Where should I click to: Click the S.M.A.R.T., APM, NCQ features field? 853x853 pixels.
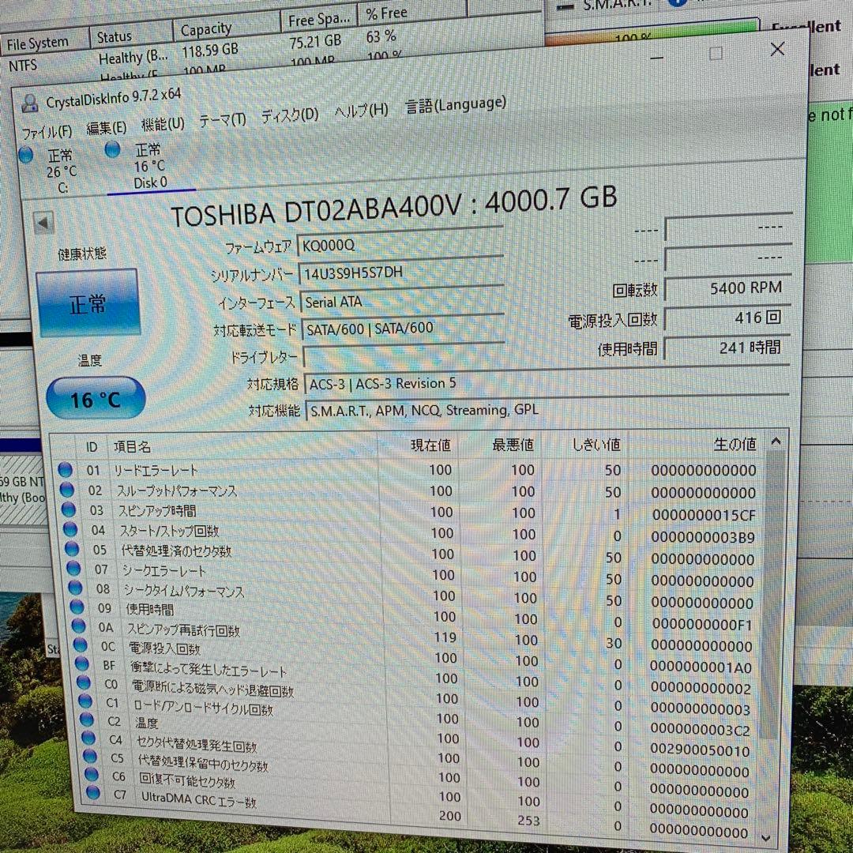coord(547,409)
